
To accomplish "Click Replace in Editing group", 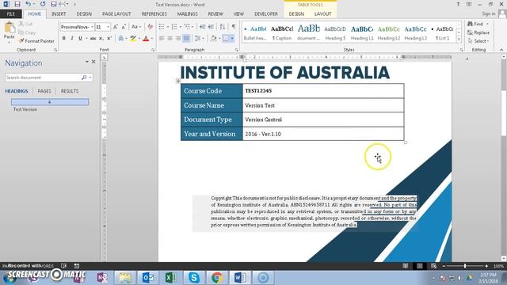I will pyautogui.click(x=478, y=32).
